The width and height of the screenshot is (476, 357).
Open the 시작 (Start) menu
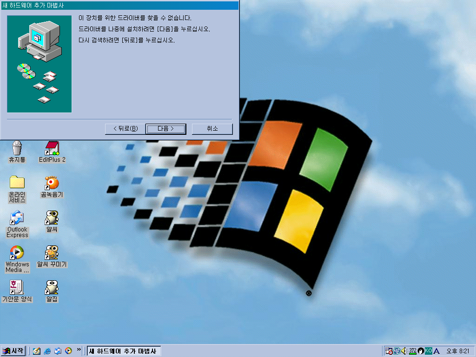point(14,351)
